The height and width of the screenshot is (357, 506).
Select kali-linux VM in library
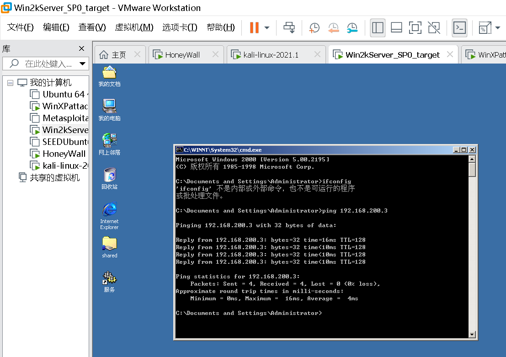(59, 165)
